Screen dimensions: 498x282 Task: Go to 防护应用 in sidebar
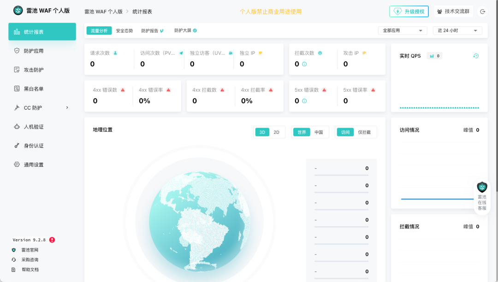coord(42,51)
